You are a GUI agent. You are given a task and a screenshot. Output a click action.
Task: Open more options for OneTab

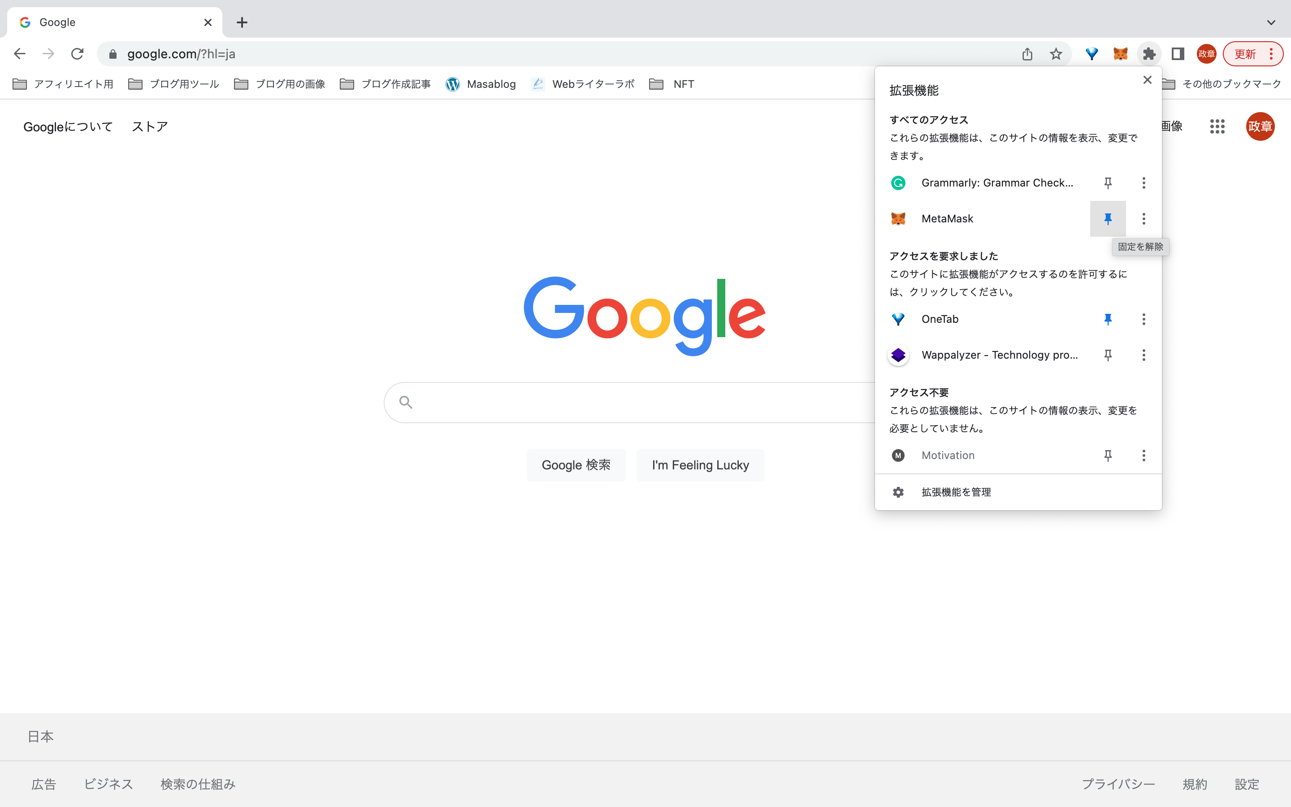pos(1144,319)
